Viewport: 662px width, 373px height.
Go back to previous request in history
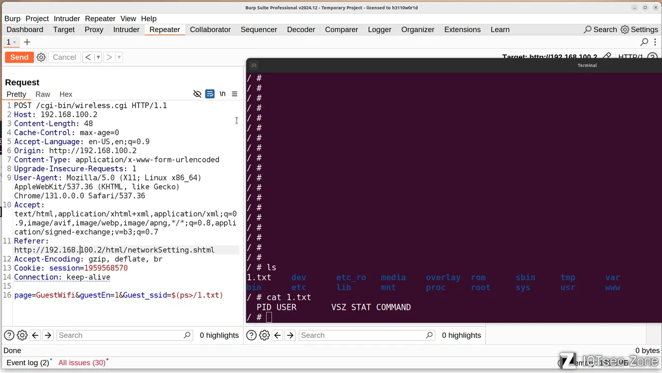88,57
